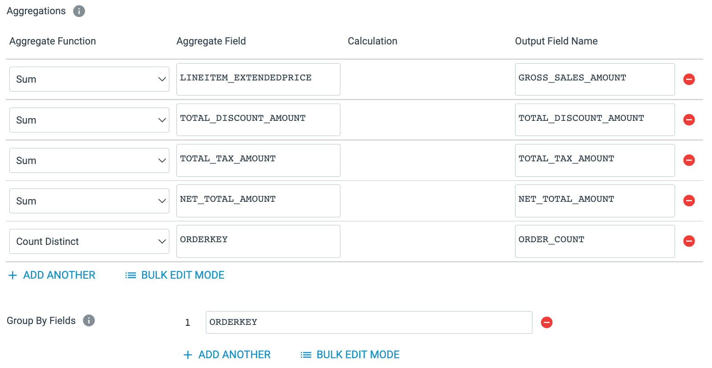The width and height of the screenshot is (712, 368).
Task: Click the info icon beside Aggregations
Action: tap(79, 11)
